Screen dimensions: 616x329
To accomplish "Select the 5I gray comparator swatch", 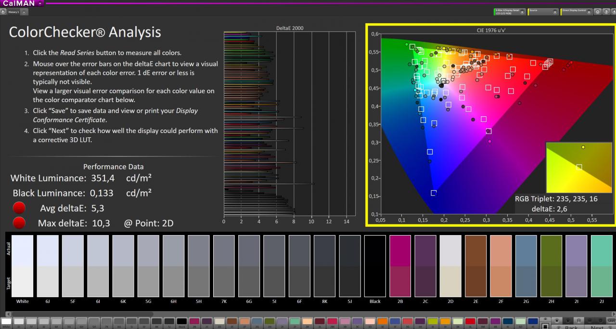I will coord(274,266).
